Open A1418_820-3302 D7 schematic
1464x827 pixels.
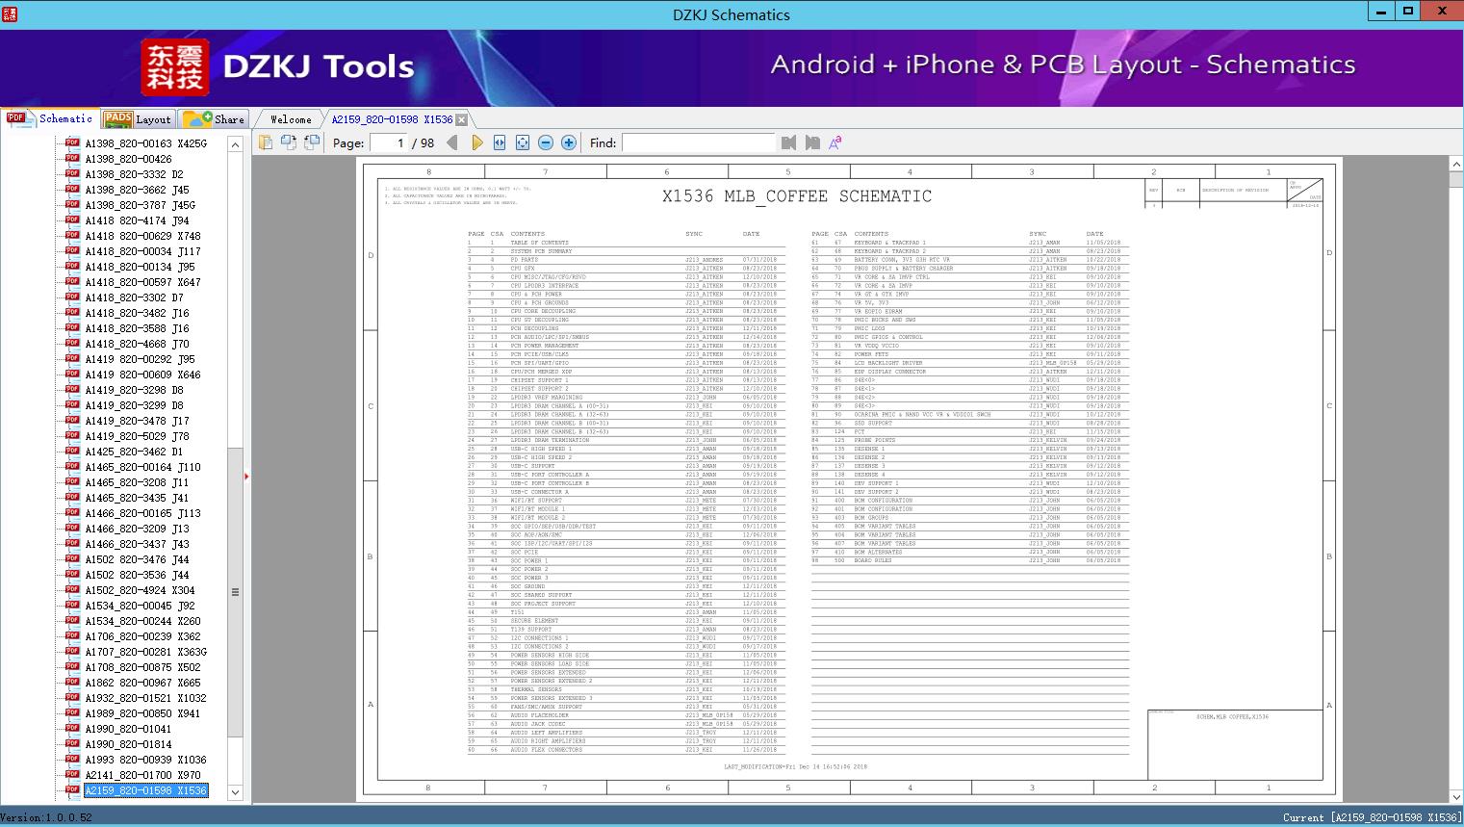tap(134, 297)
